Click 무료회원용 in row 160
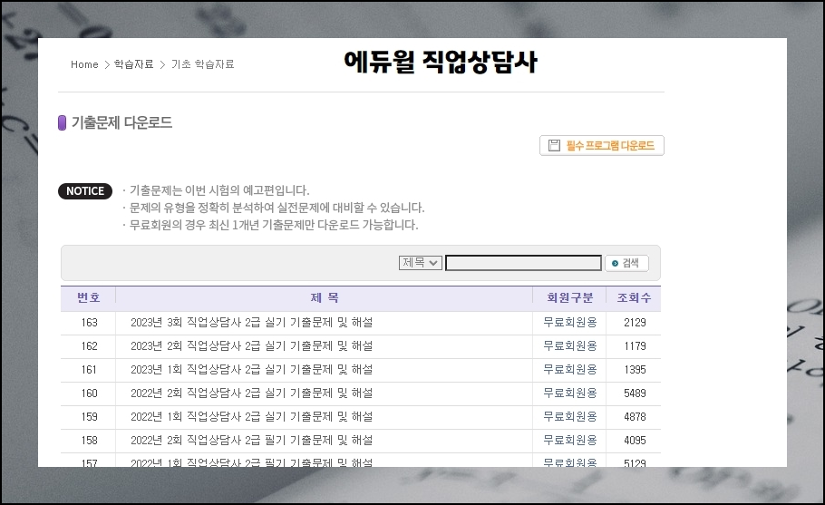 point(570,393)
